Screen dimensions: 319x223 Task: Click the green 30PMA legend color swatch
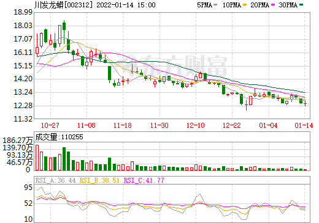301,5
